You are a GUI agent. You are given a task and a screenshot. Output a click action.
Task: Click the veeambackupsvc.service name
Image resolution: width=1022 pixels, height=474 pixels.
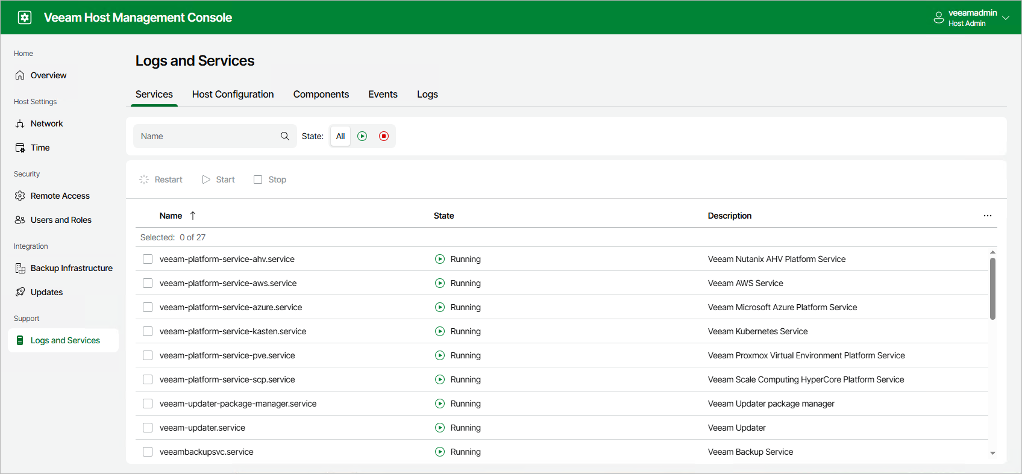[207, 452]
